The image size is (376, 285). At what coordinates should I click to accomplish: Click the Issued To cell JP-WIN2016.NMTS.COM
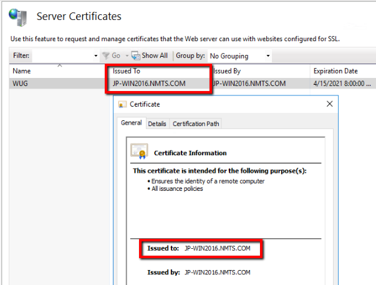click(x=149, y=84)
